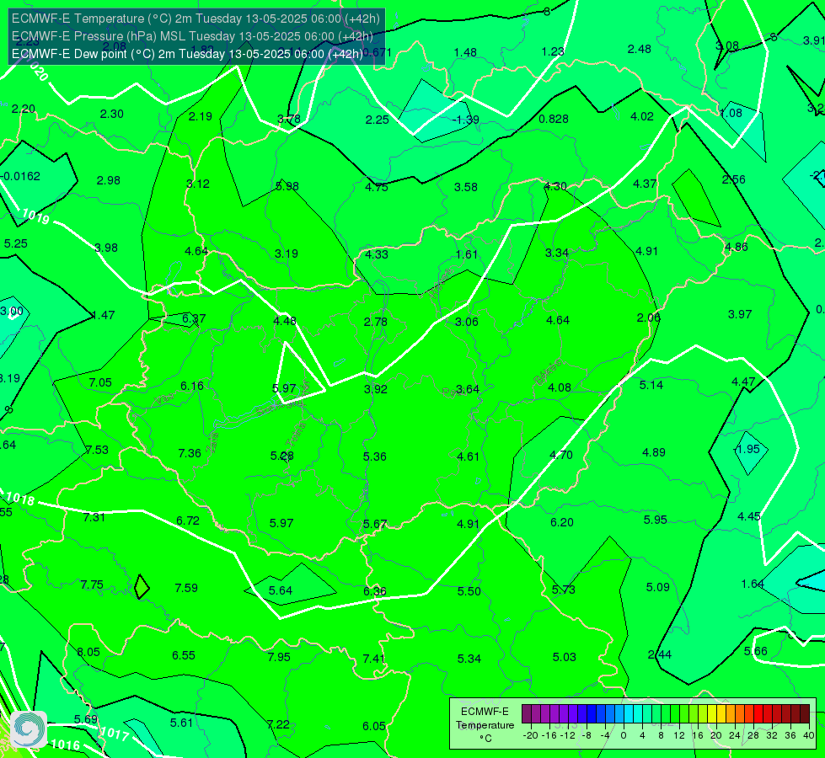
Task: Click the 6.20 temperature value
Action: pos(562,522)
